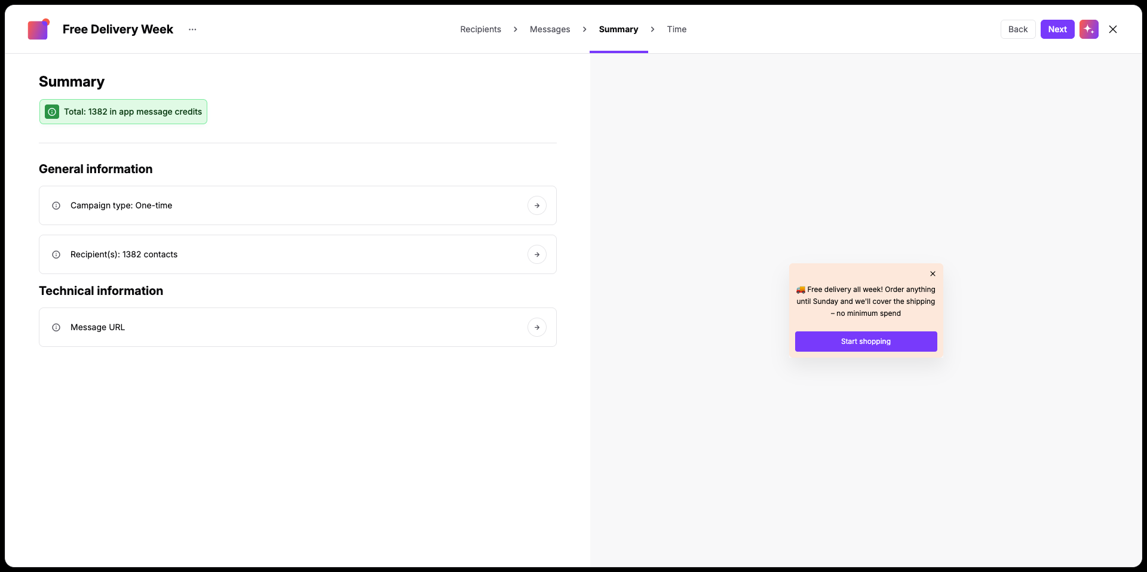Click info icon beside Message URL
This screenshot has height=572, width=1147.
pos(56,327)
